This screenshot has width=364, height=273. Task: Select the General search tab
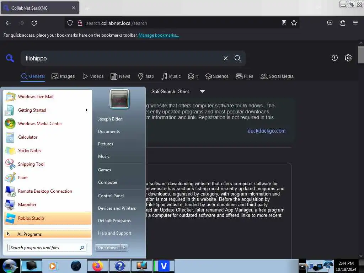coord(33,76)
